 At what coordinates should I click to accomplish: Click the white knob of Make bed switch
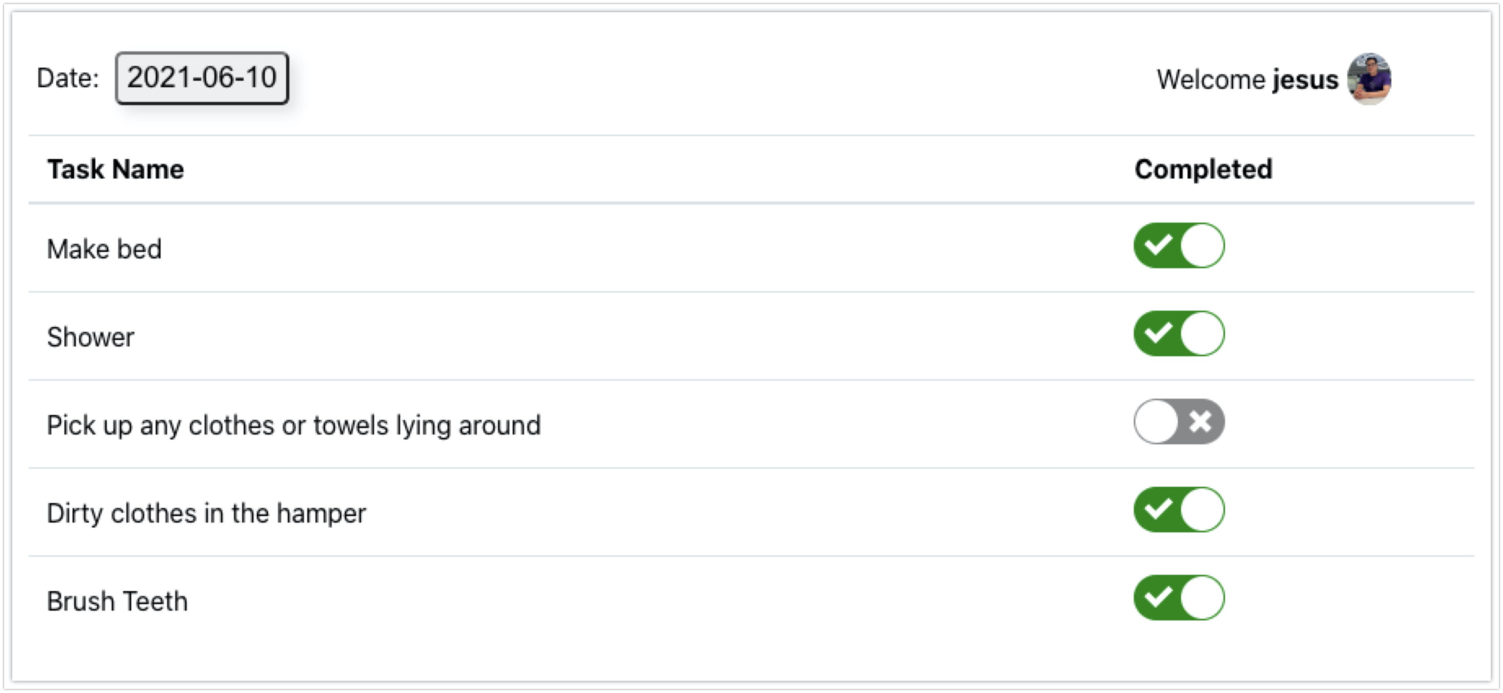1202,246
